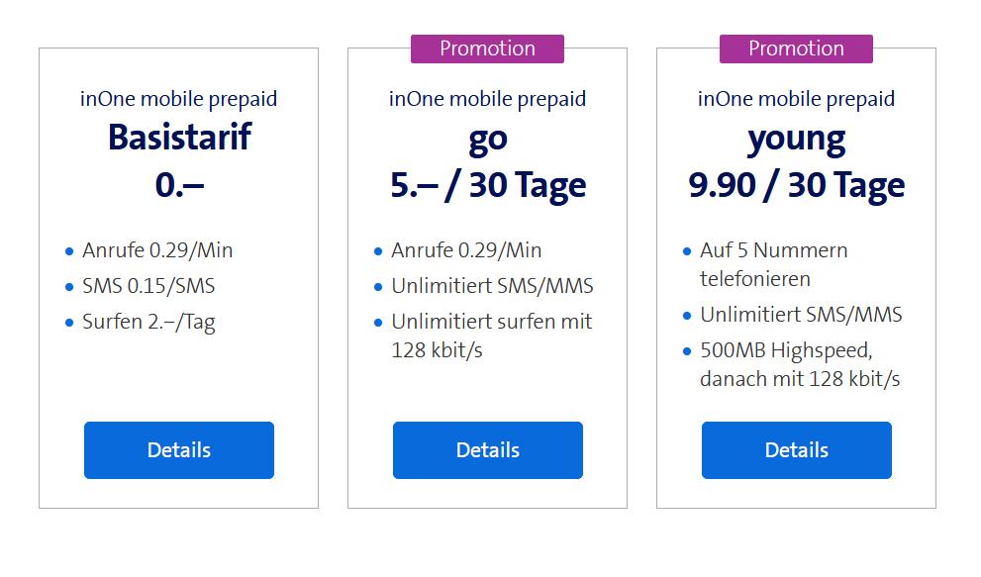Click the Surfen 2.–/Tag bullet item

pos(148,323)
